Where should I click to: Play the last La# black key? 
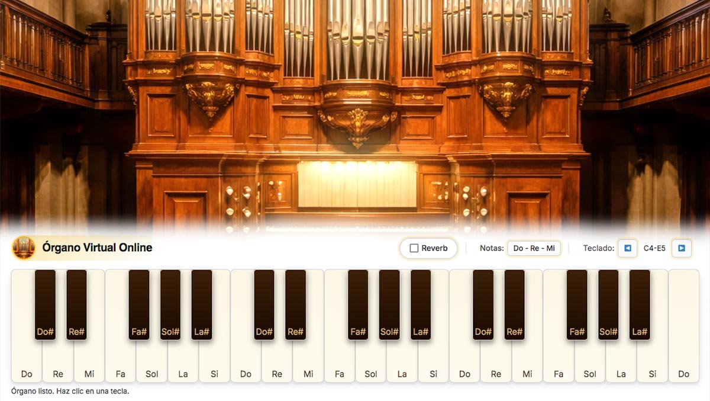coord(640,304)
